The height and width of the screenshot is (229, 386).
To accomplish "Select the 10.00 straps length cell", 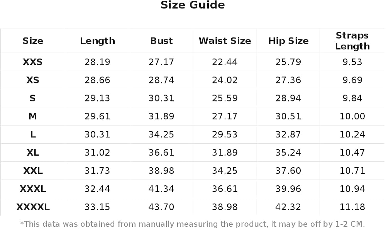I will 352,116.
